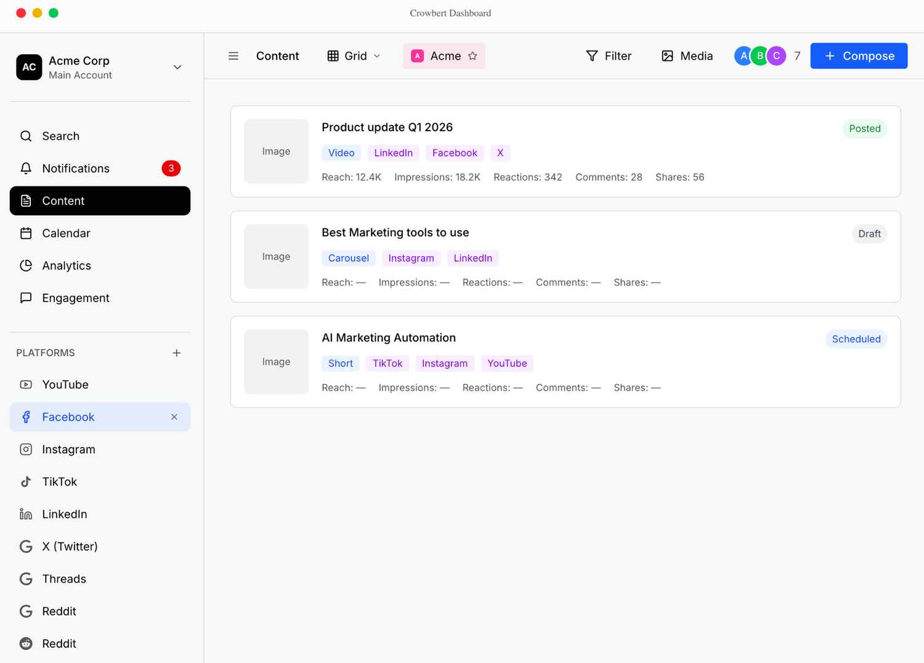Viewport: 924px width, 663px height.
Task: Open the Grid view dropdown
Action: point(354,56)
